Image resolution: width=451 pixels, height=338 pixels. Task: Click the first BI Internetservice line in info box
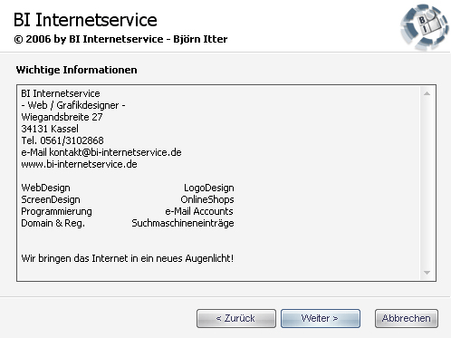pos(61,93)
